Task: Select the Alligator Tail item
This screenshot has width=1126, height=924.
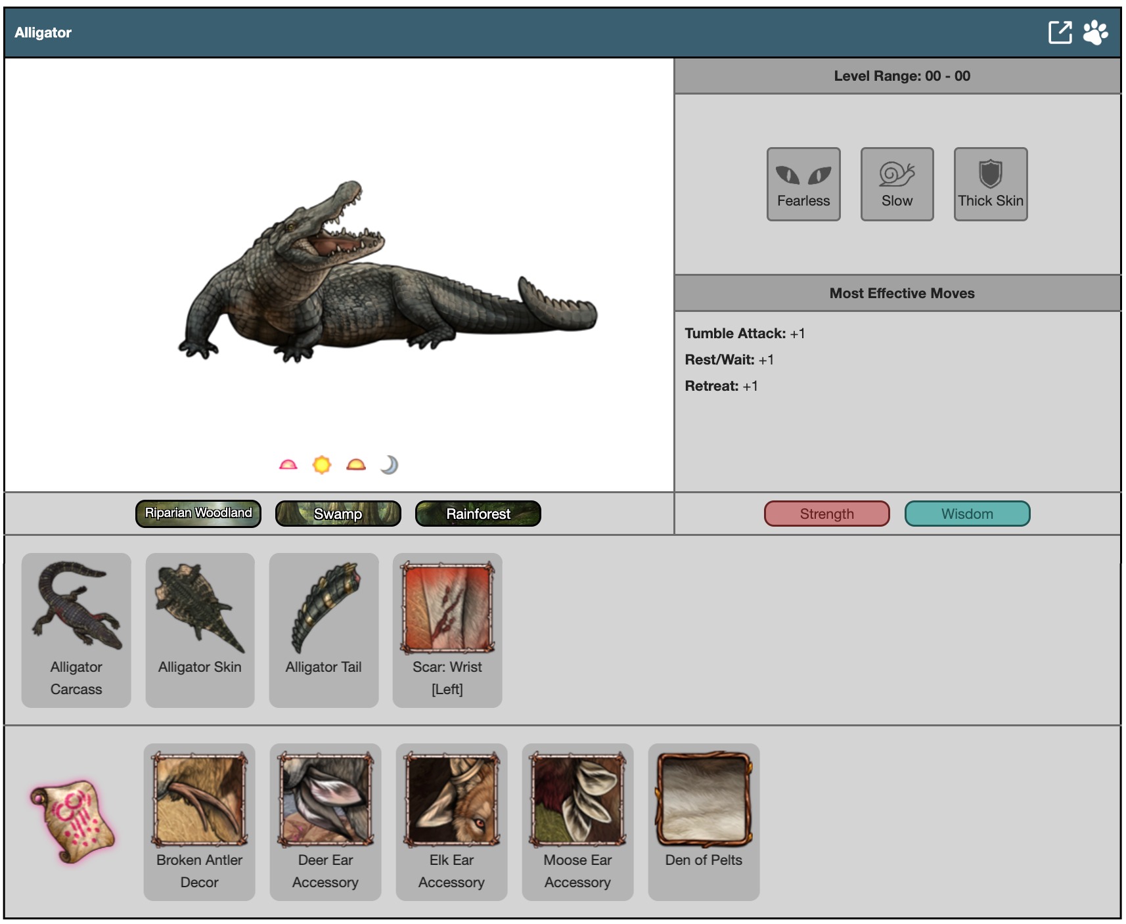Action: [323, 629]
